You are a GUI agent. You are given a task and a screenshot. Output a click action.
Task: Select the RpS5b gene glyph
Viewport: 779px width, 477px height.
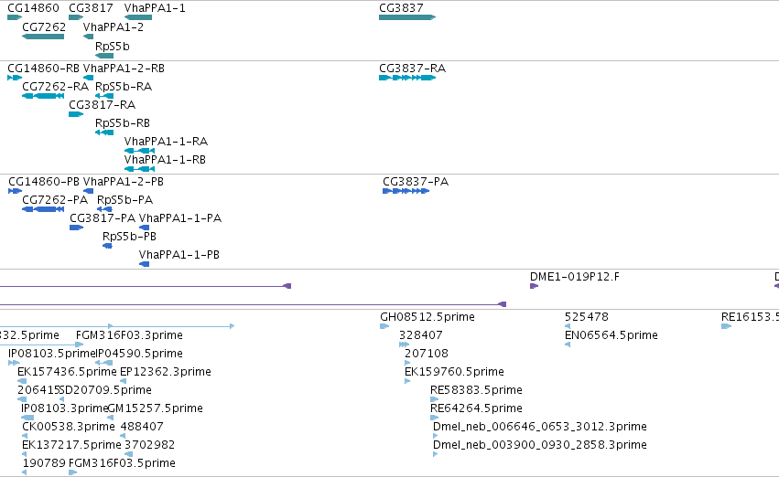[x=104, y=56]
